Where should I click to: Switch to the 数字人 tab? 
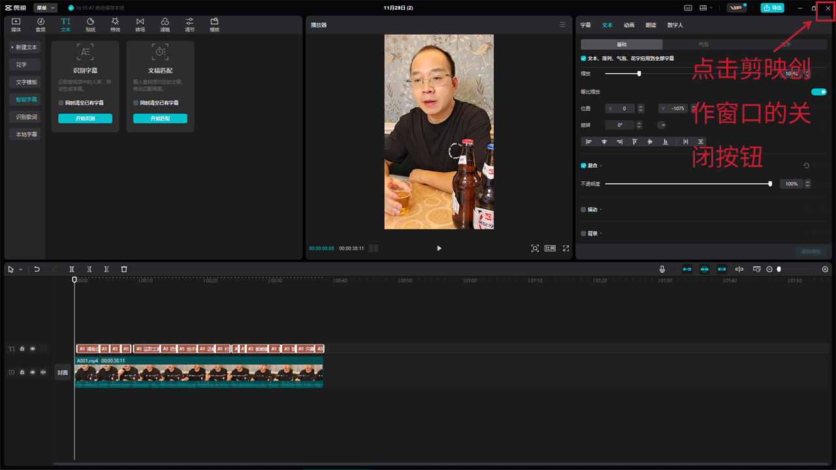675,25
